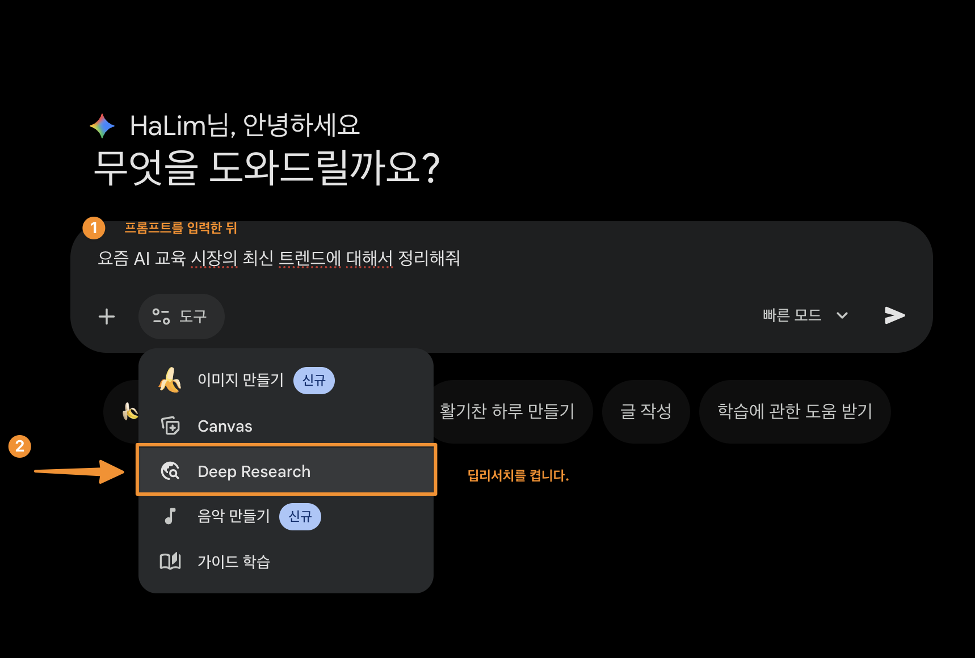Select the image creation banana icon
Screen dimensions: 975x658
(169, 380)
